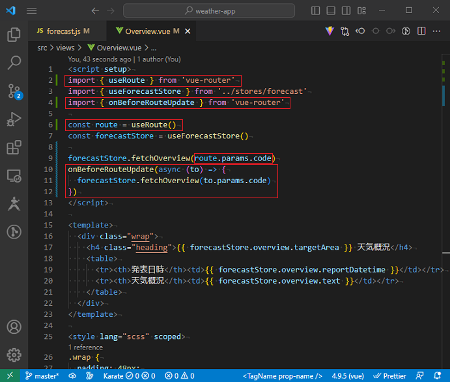Viewport: 450px width, 382px height.
Task: Split the editor right
Action: [x=421, y=31]
